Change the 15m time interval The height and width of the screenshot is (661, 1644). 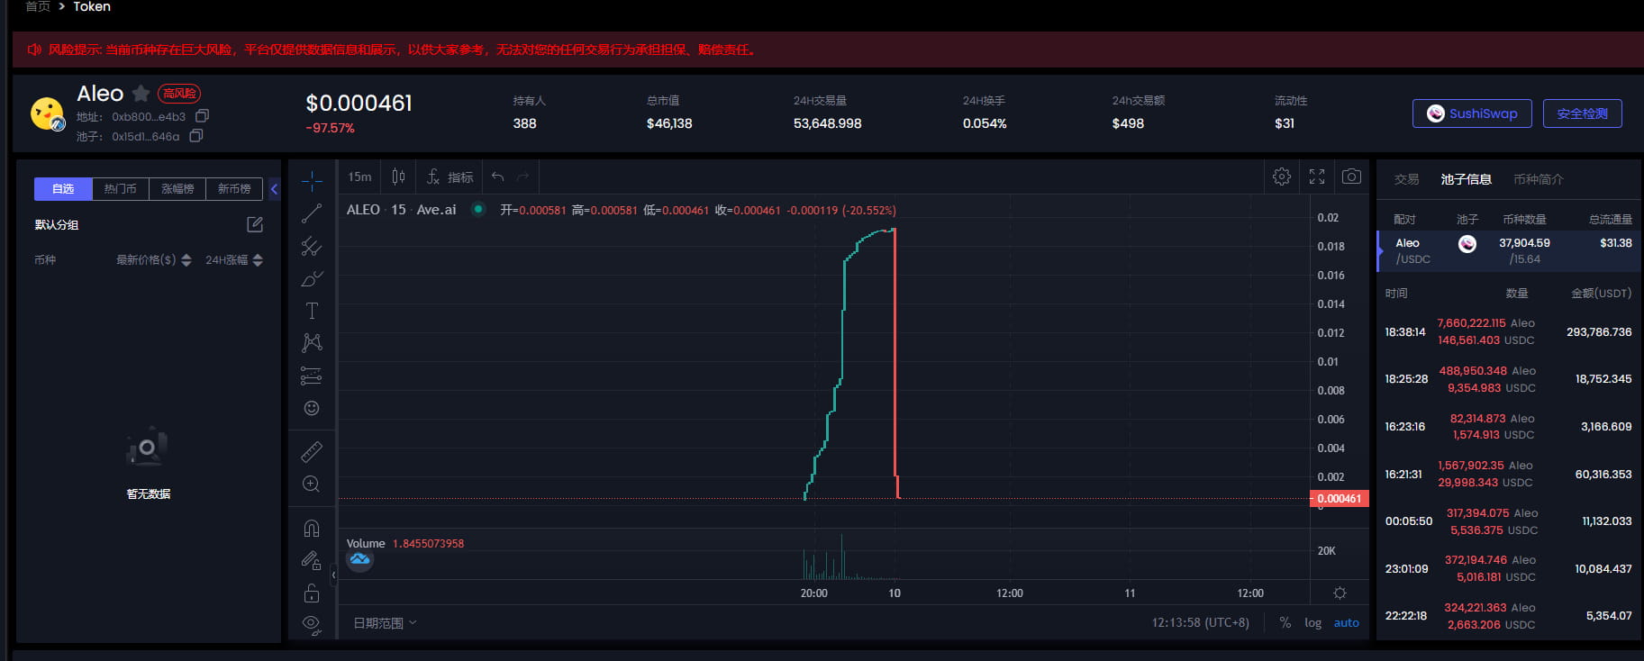click(x=359, y=177)
